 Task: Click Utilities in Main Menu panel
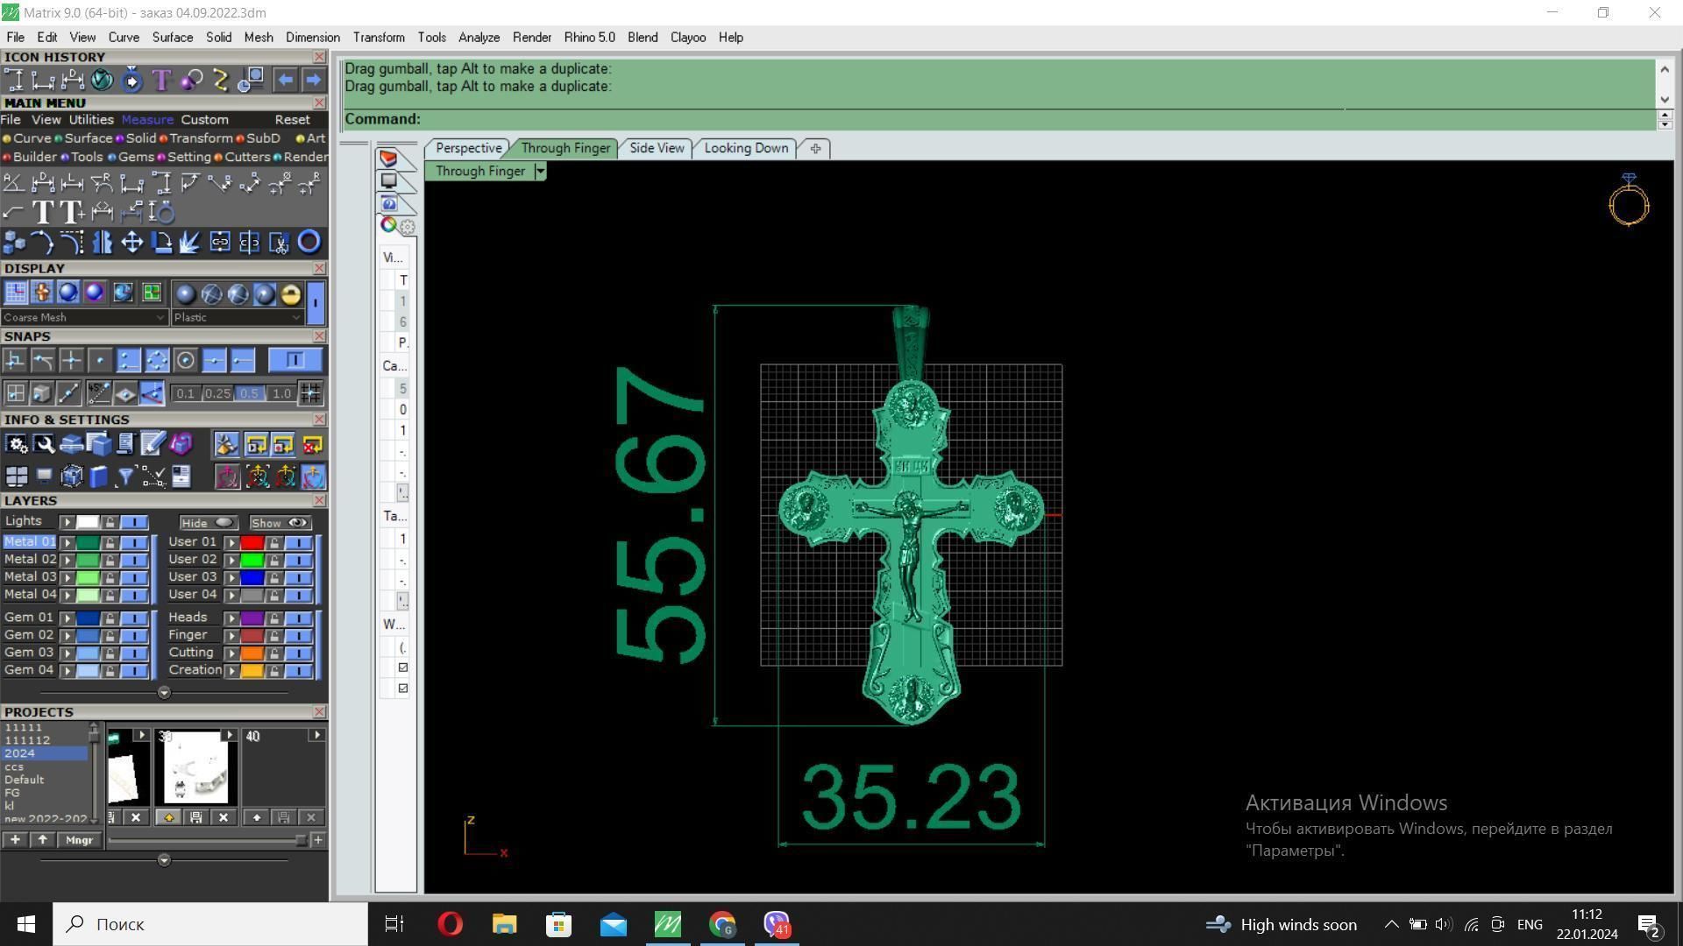91,120
